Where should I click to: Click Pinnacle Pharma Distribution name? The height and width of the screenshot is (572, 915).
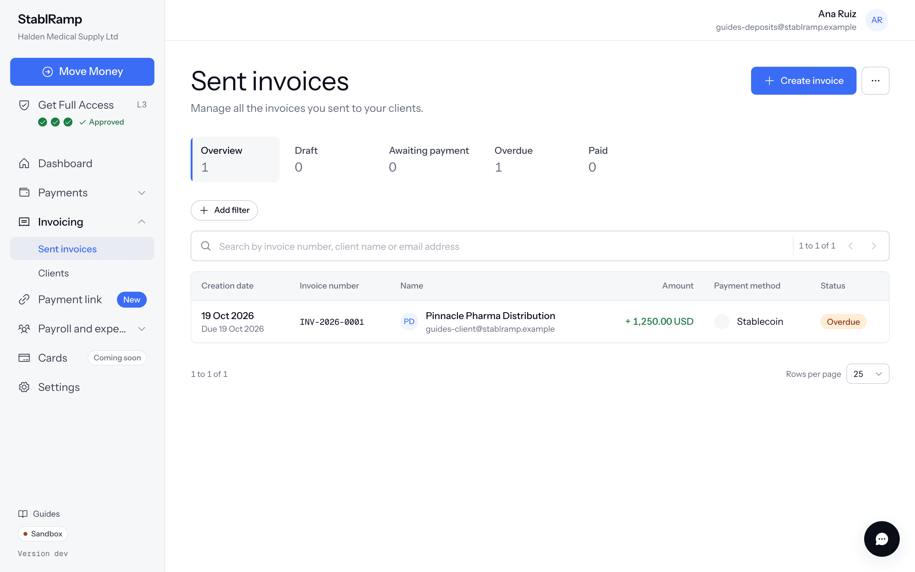tap(491, 316)
